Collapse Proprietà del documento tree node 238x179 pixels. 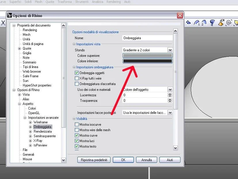pyautogui.click(x=14, y=25)
